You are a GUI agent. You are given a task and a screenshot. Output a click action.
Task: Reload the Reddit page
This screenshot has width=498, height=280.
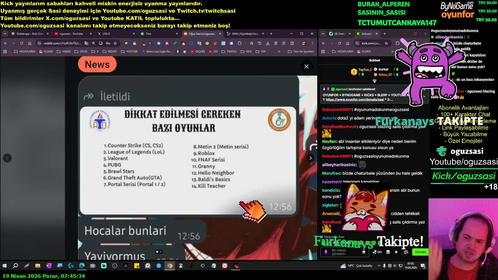[21, 43]
